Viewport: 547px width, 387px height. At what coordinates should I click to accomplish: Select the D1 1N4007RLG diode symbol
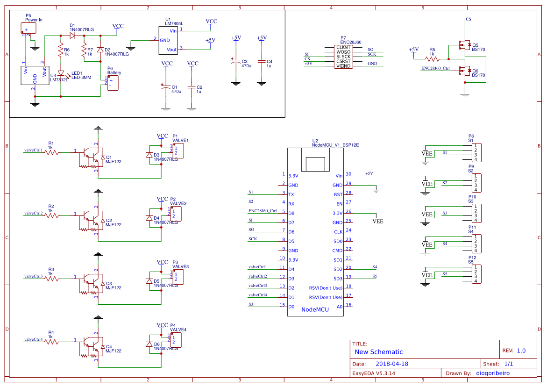point(73,36)
